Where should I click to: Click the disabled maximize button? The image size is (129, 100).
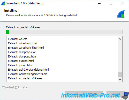click(111, 3)
